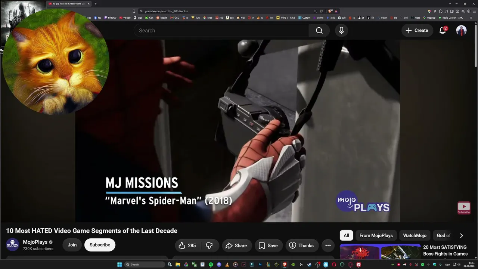Open Photoshop from the taskbar
The image size is (478, 269).
(260, 265)
